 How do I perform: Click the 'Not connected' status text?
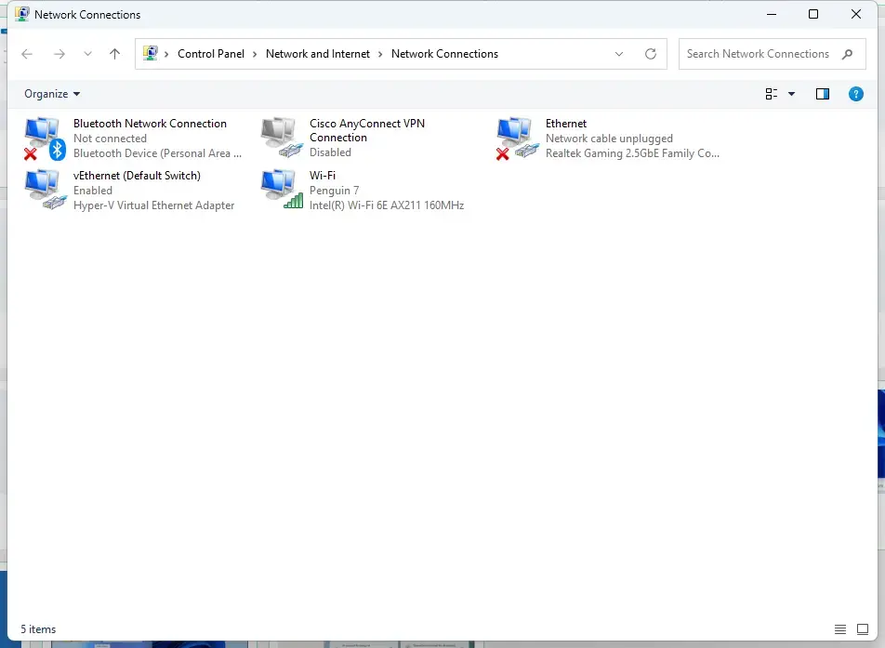coord(110,139)
